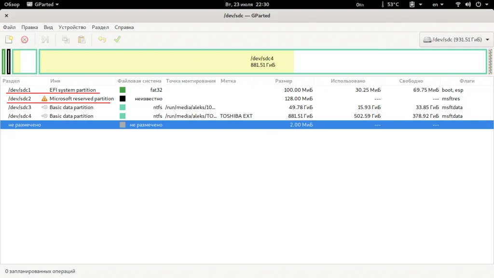494x278 pixels.
Task: Click the Copy partition toolbar icon
Action: 66,40
